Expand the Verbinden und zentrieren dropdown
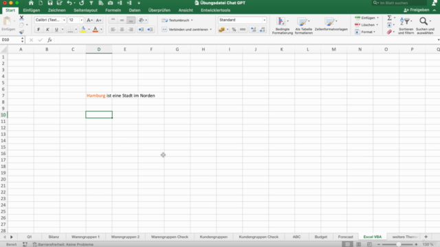 pyautogui.click(x=211, y=30)
